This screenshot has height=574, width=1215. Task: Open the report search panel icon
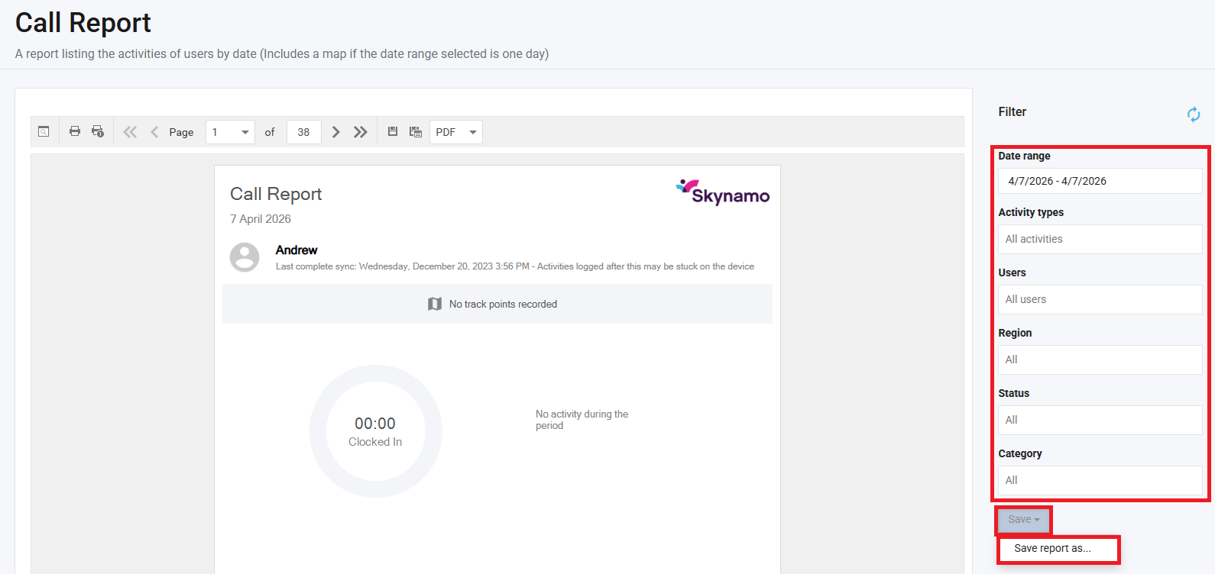(44, 132)
